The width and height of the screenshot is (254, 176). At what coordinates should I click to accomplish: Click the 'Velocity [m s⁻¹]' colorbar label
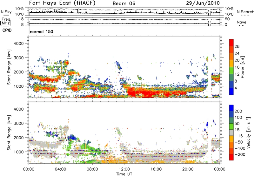coord(248,132)
